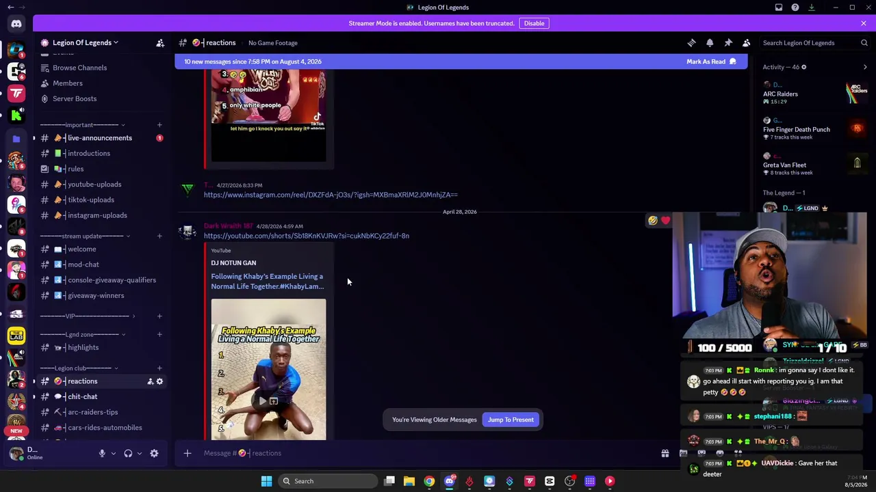Open edit channel gear for reactions
The width and height of the screenshot is (876, 492).
pos(159,381)
